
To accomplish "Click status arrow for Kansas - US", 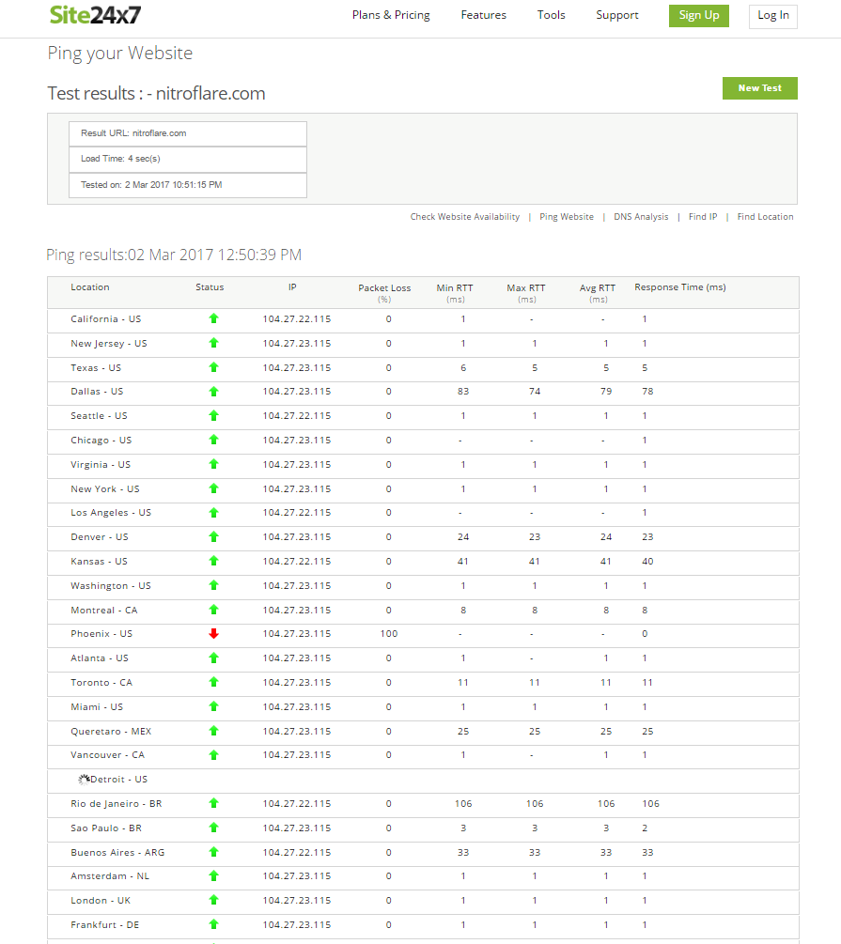I will click(213, 561).
